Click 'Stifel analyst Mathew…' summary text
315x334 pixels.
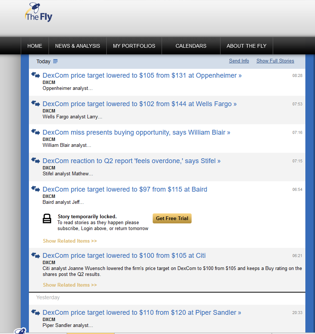pyautogui.click(x=68, y=174)
